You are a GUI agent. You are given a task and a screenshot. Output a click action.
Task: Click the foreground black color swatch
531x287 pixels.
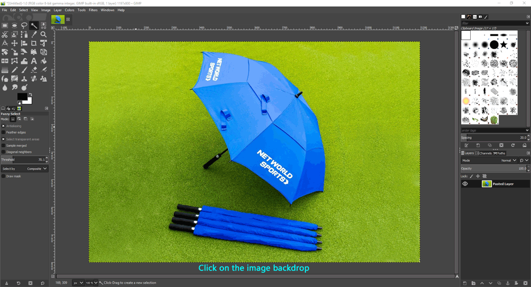click(22, 97)
